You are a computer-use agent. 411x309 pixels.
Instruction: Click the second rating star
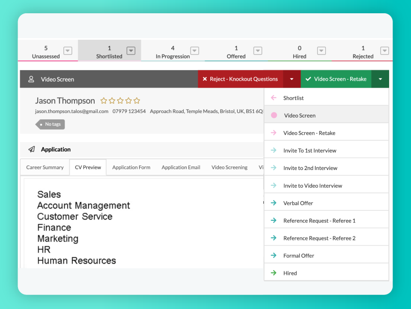point(112,101)
